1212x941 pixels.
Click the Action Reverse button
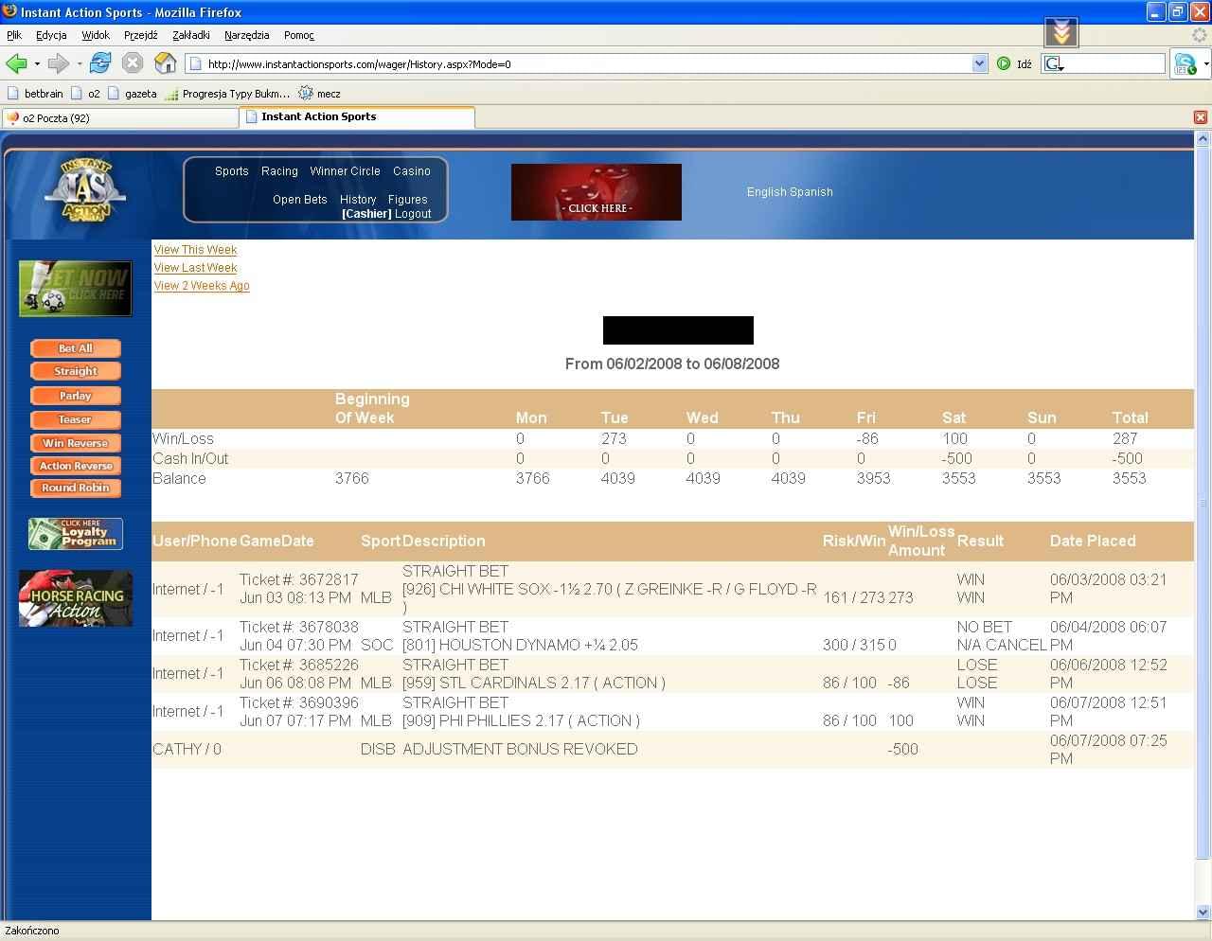point(76,466)
